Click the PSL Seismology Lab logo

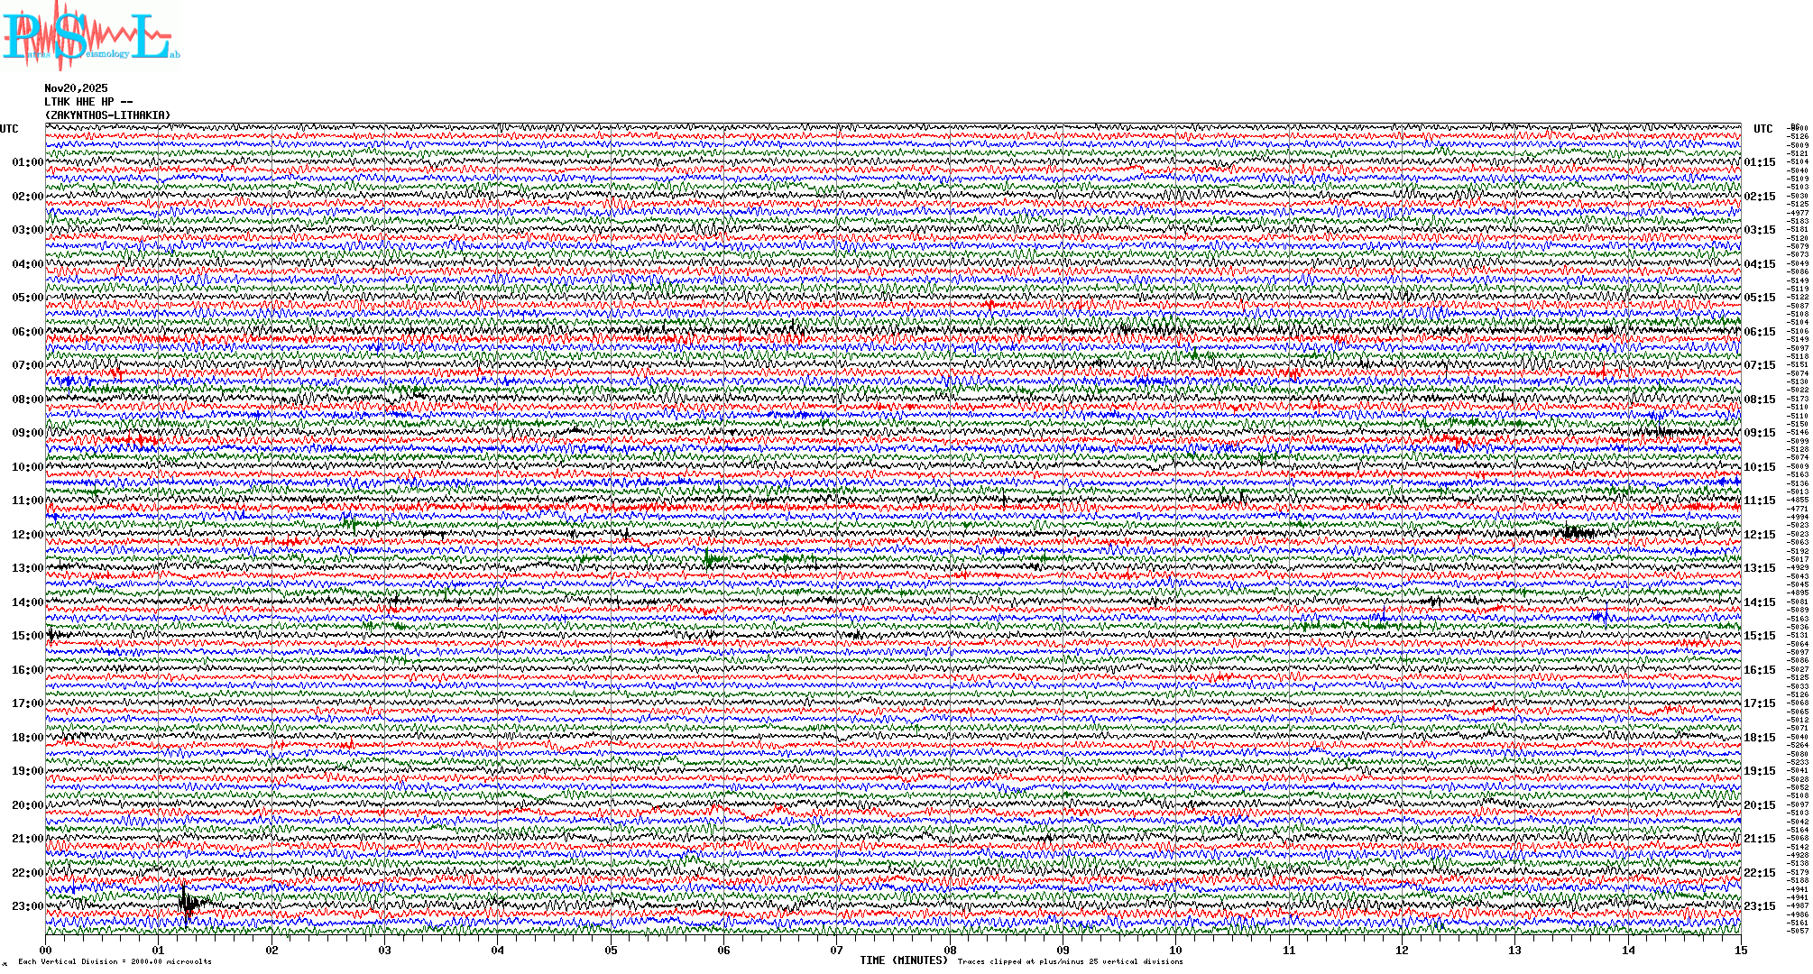coord(90,36)
